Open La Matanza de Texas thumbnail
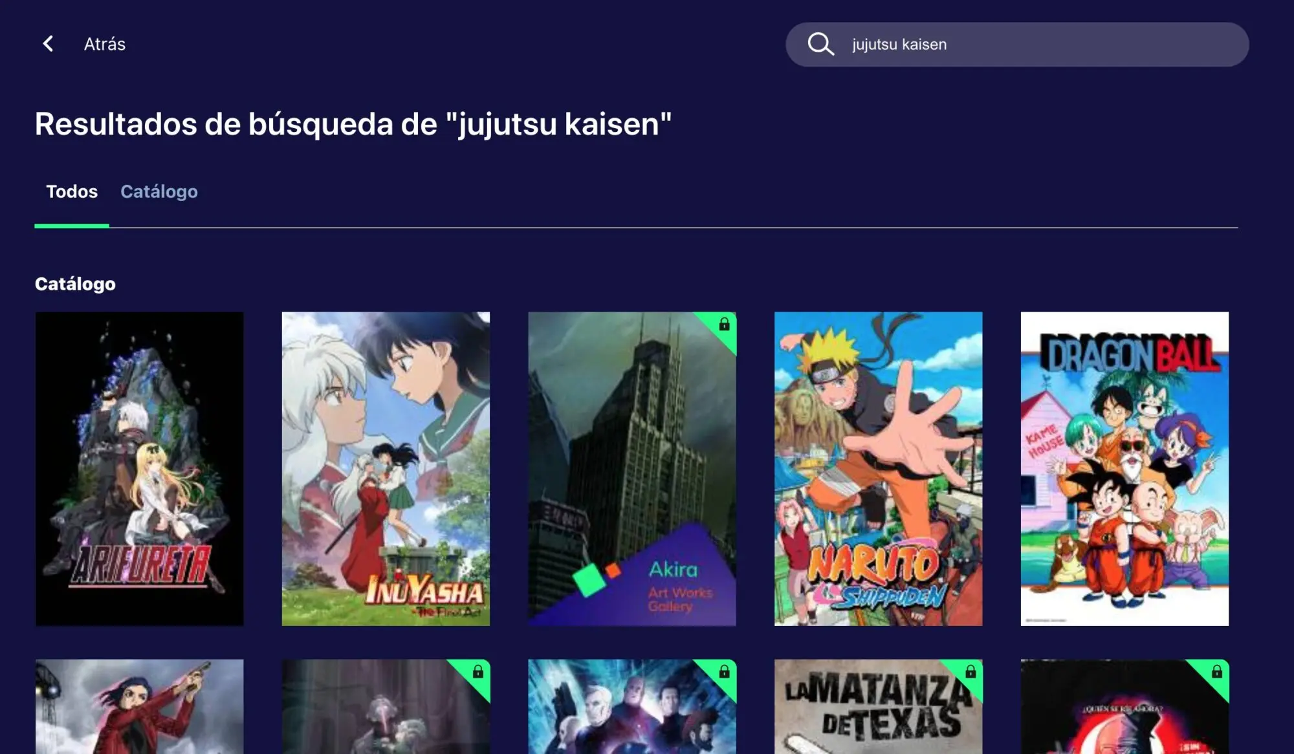1294x754 pixels. pos(879,706)
